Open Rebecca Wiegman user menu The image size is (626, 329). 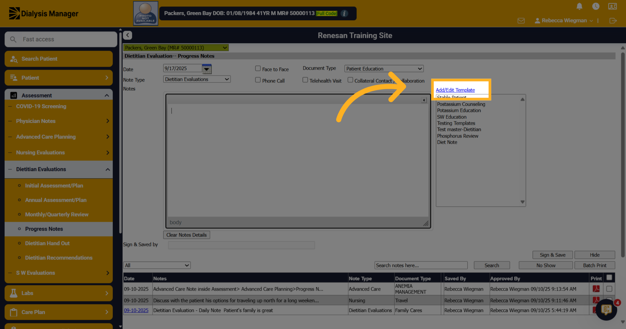click(x=564, y=20)
